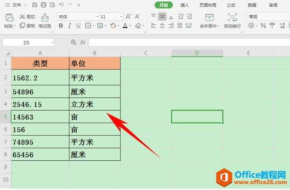Align cell content to top
Image resolution: width=290 pixels, height=190 pixels.
pos(153,16)
